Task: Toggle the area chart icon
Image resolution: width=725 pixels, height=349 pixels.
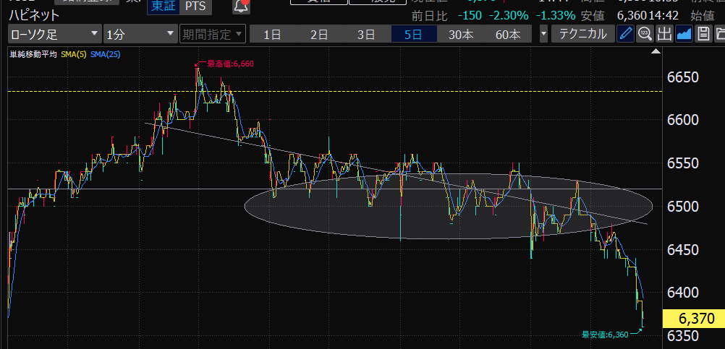Action: coord(683,34)
